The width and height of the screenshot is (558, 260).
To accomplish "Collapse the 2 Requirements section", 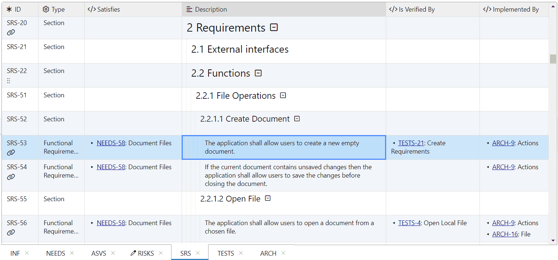I will 274,28.
